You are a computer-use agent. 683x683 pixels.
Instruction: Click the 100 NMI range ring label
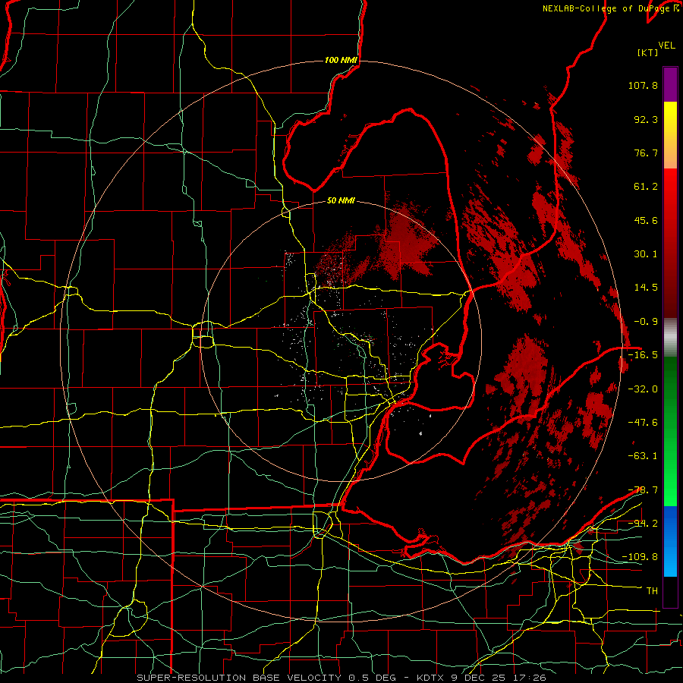pyautogui.click(x=341, y=60)
